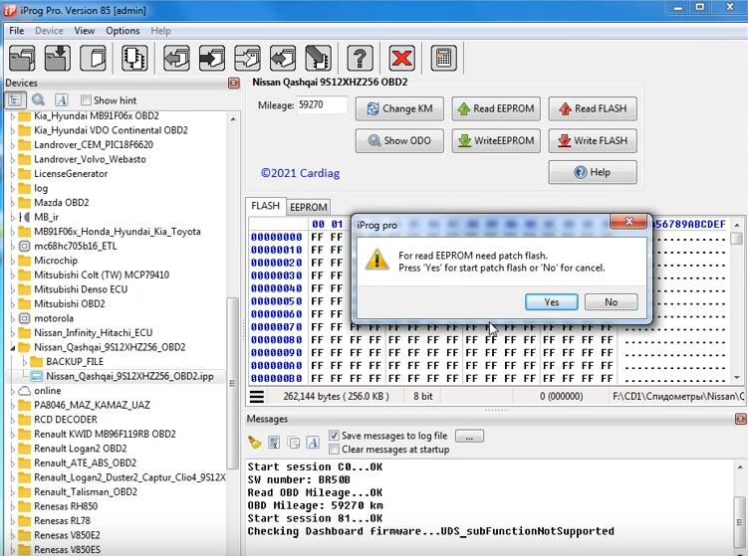Click the Devices tree vertical scrollbar thumb
Image resolution: width=748 pixels, height=556 pixels.
pos(232,384)
